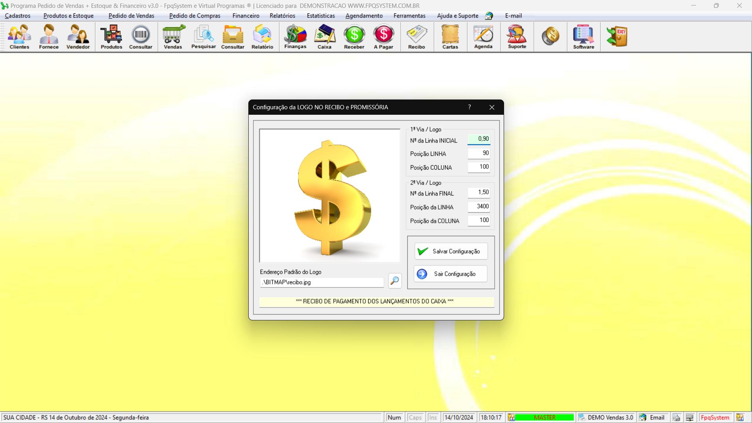Image resolution: width=752 pixels, height=423 pixels.
Task: Click Salvar Configuração button
Action: click(x=451, y=251)
